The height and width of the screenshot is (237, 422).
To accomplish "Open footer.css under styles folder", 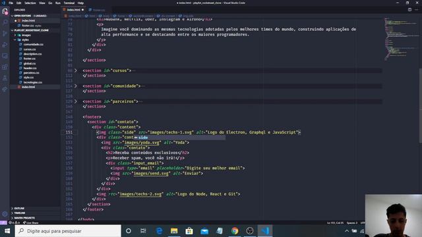I will pos(29,59).
